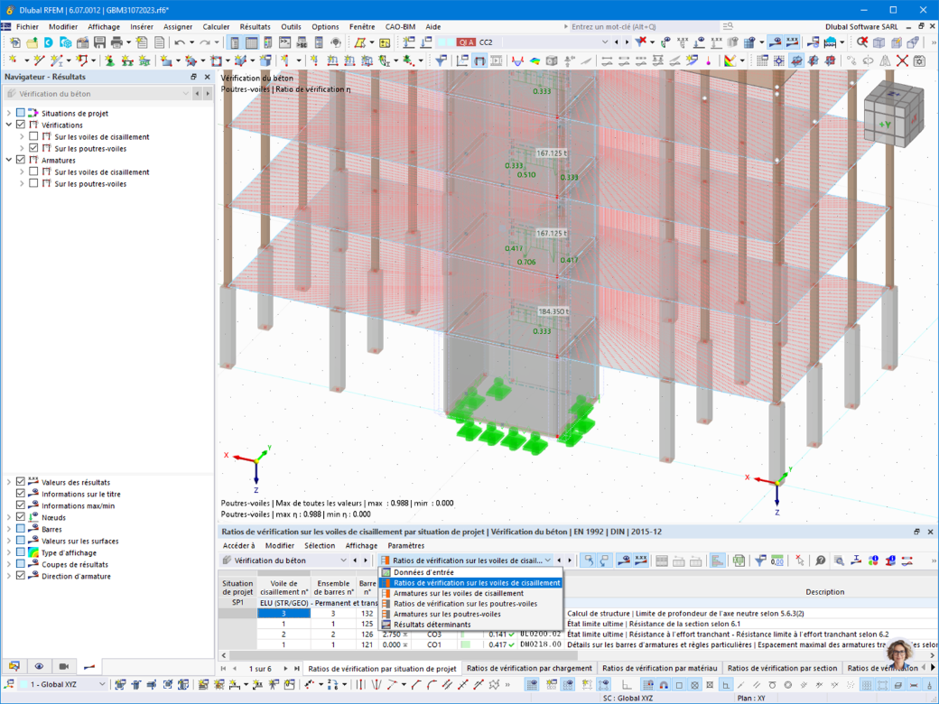Click the deformation results icon

tap(518, 60)
